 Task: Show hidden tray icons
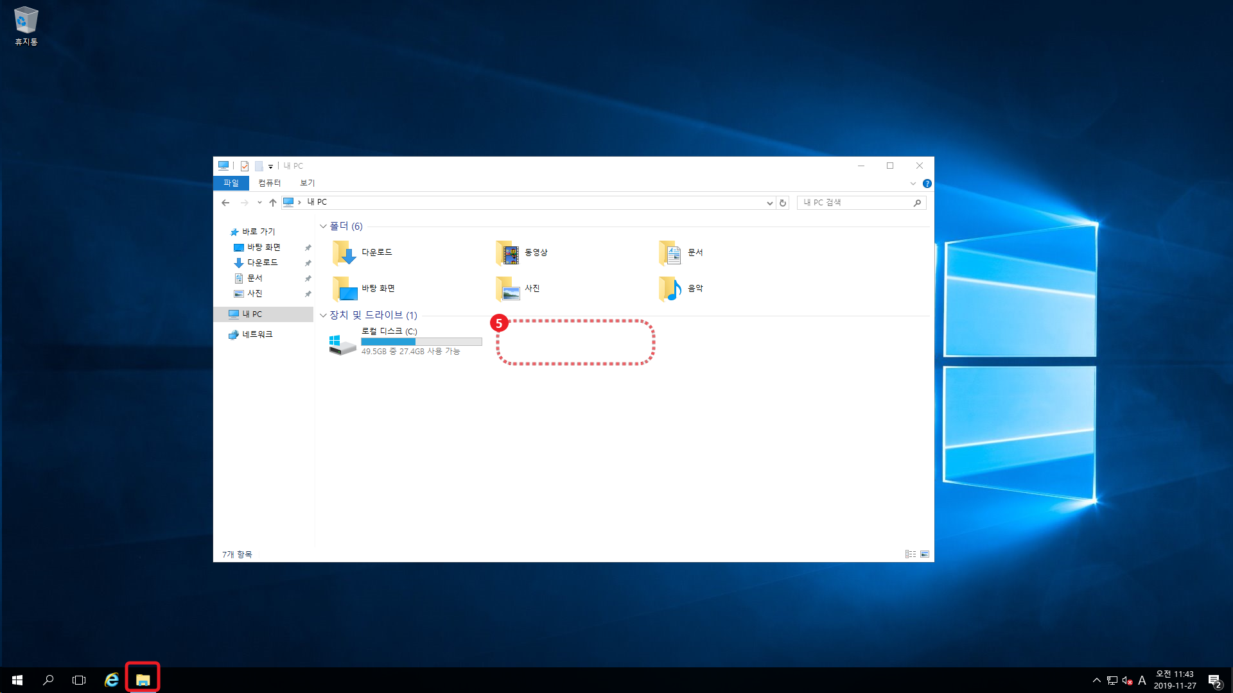tap(1097, 680)
